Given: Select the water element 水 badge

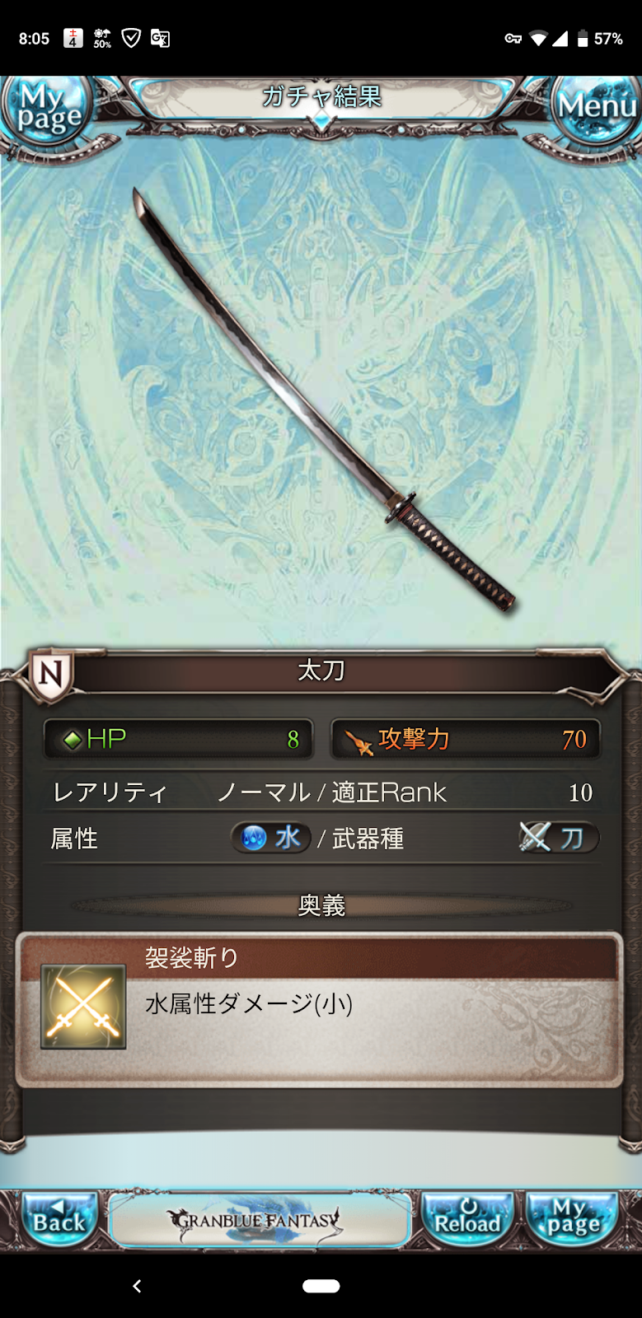Looking at the screenshot, I should coord(270,838).
